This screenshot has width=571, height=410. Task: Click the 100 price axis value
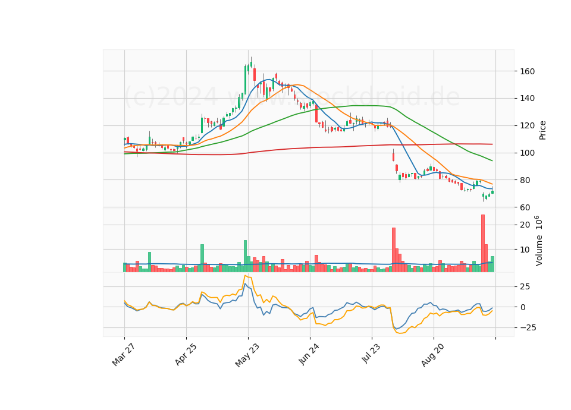point(528,153)
